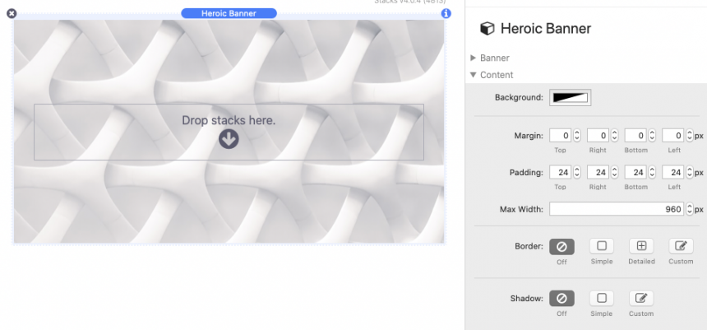
Task: Collapse the Content section
Action: pos(473,75)
